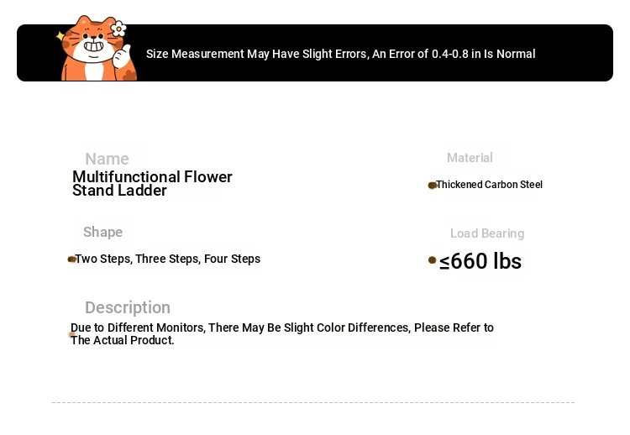Click the dashed divider line at the bottom
This screenshot has height=435, width=630.
click(x=313, y=402)
